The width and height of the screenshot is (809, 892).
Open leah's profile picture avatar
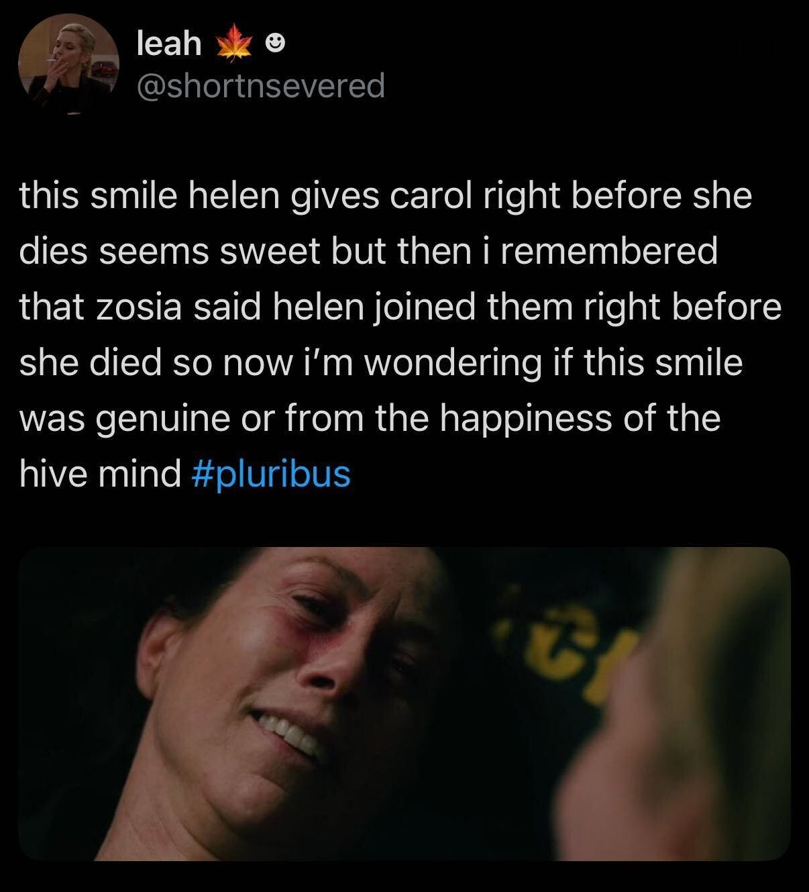[x=69, y=64]
